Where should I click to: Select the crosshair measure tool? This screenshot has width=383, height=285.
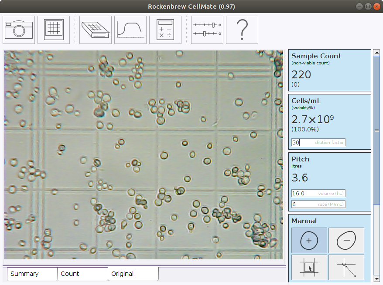pyautogui.click(x=346, y=267)
